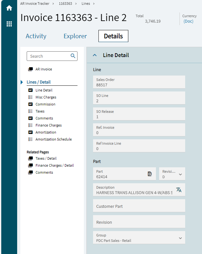
Task: Click the AR Invoice page icon
Action: [30, 69]
